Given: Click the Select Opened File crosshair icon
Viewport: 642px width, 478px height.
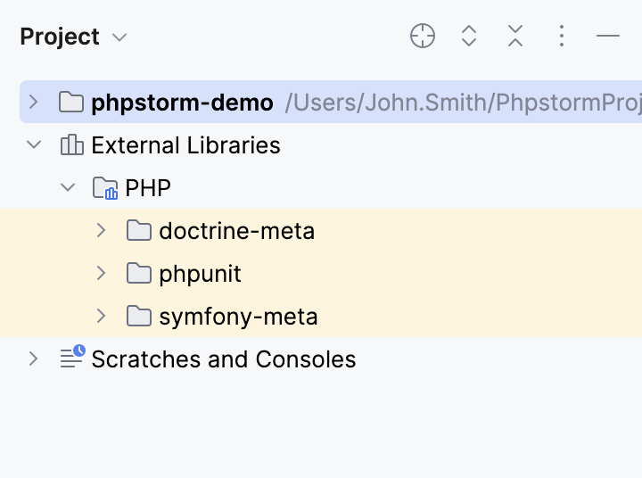Looking at the screenshot, I should pyautogui.click(x=423, y=37).
